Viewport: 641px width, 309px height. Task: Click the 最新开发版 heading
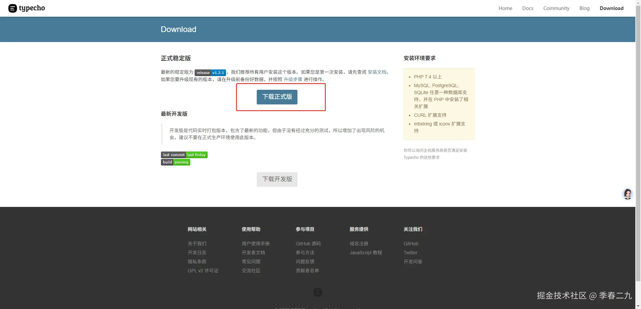coord(174,114)
